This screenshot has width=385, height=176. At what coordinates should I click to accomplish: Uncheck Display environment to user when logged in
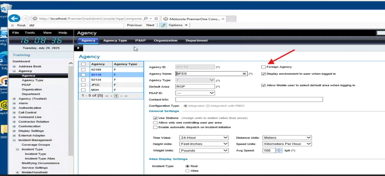[264, 74]
